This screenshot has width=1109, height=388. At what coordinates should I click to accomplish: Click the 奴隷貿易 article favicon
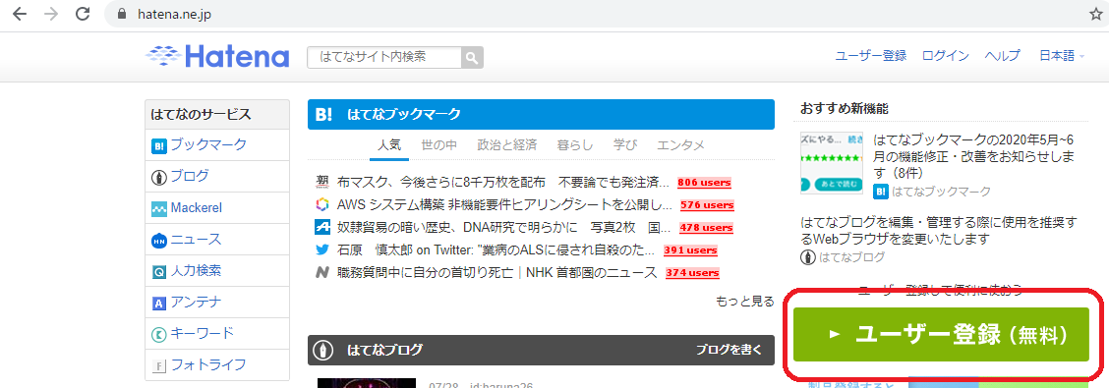click(x=322, y=228)
